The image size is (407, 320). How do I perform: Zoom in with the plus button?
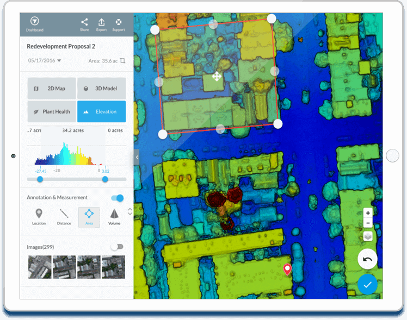pyautogui.click(x=368, y=213)
